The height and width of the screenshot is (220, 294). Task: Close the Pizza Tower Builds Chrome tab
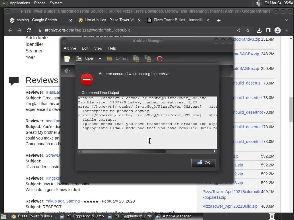208,20
